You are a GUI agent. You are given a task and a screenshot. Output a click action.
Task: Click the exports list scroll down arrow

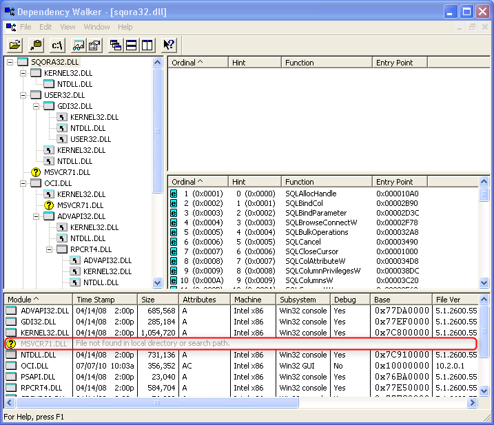click(484, 282)
